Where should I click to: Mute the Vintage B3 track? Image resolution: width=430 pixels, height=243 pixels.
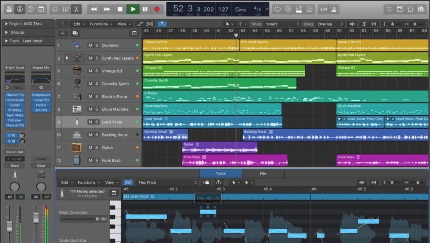(90, 71)
